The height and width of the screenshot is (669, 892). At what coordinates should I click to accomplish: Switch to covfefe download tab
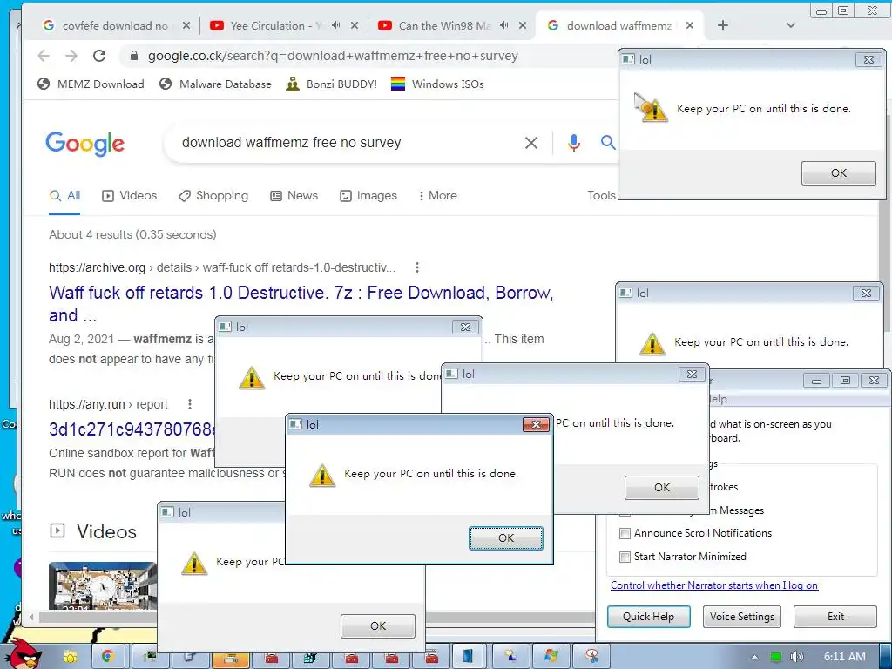[x=114, y=25]
